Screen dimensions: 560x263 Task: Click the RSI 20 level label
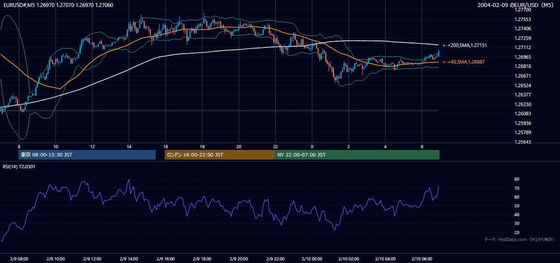click(517, 232)
